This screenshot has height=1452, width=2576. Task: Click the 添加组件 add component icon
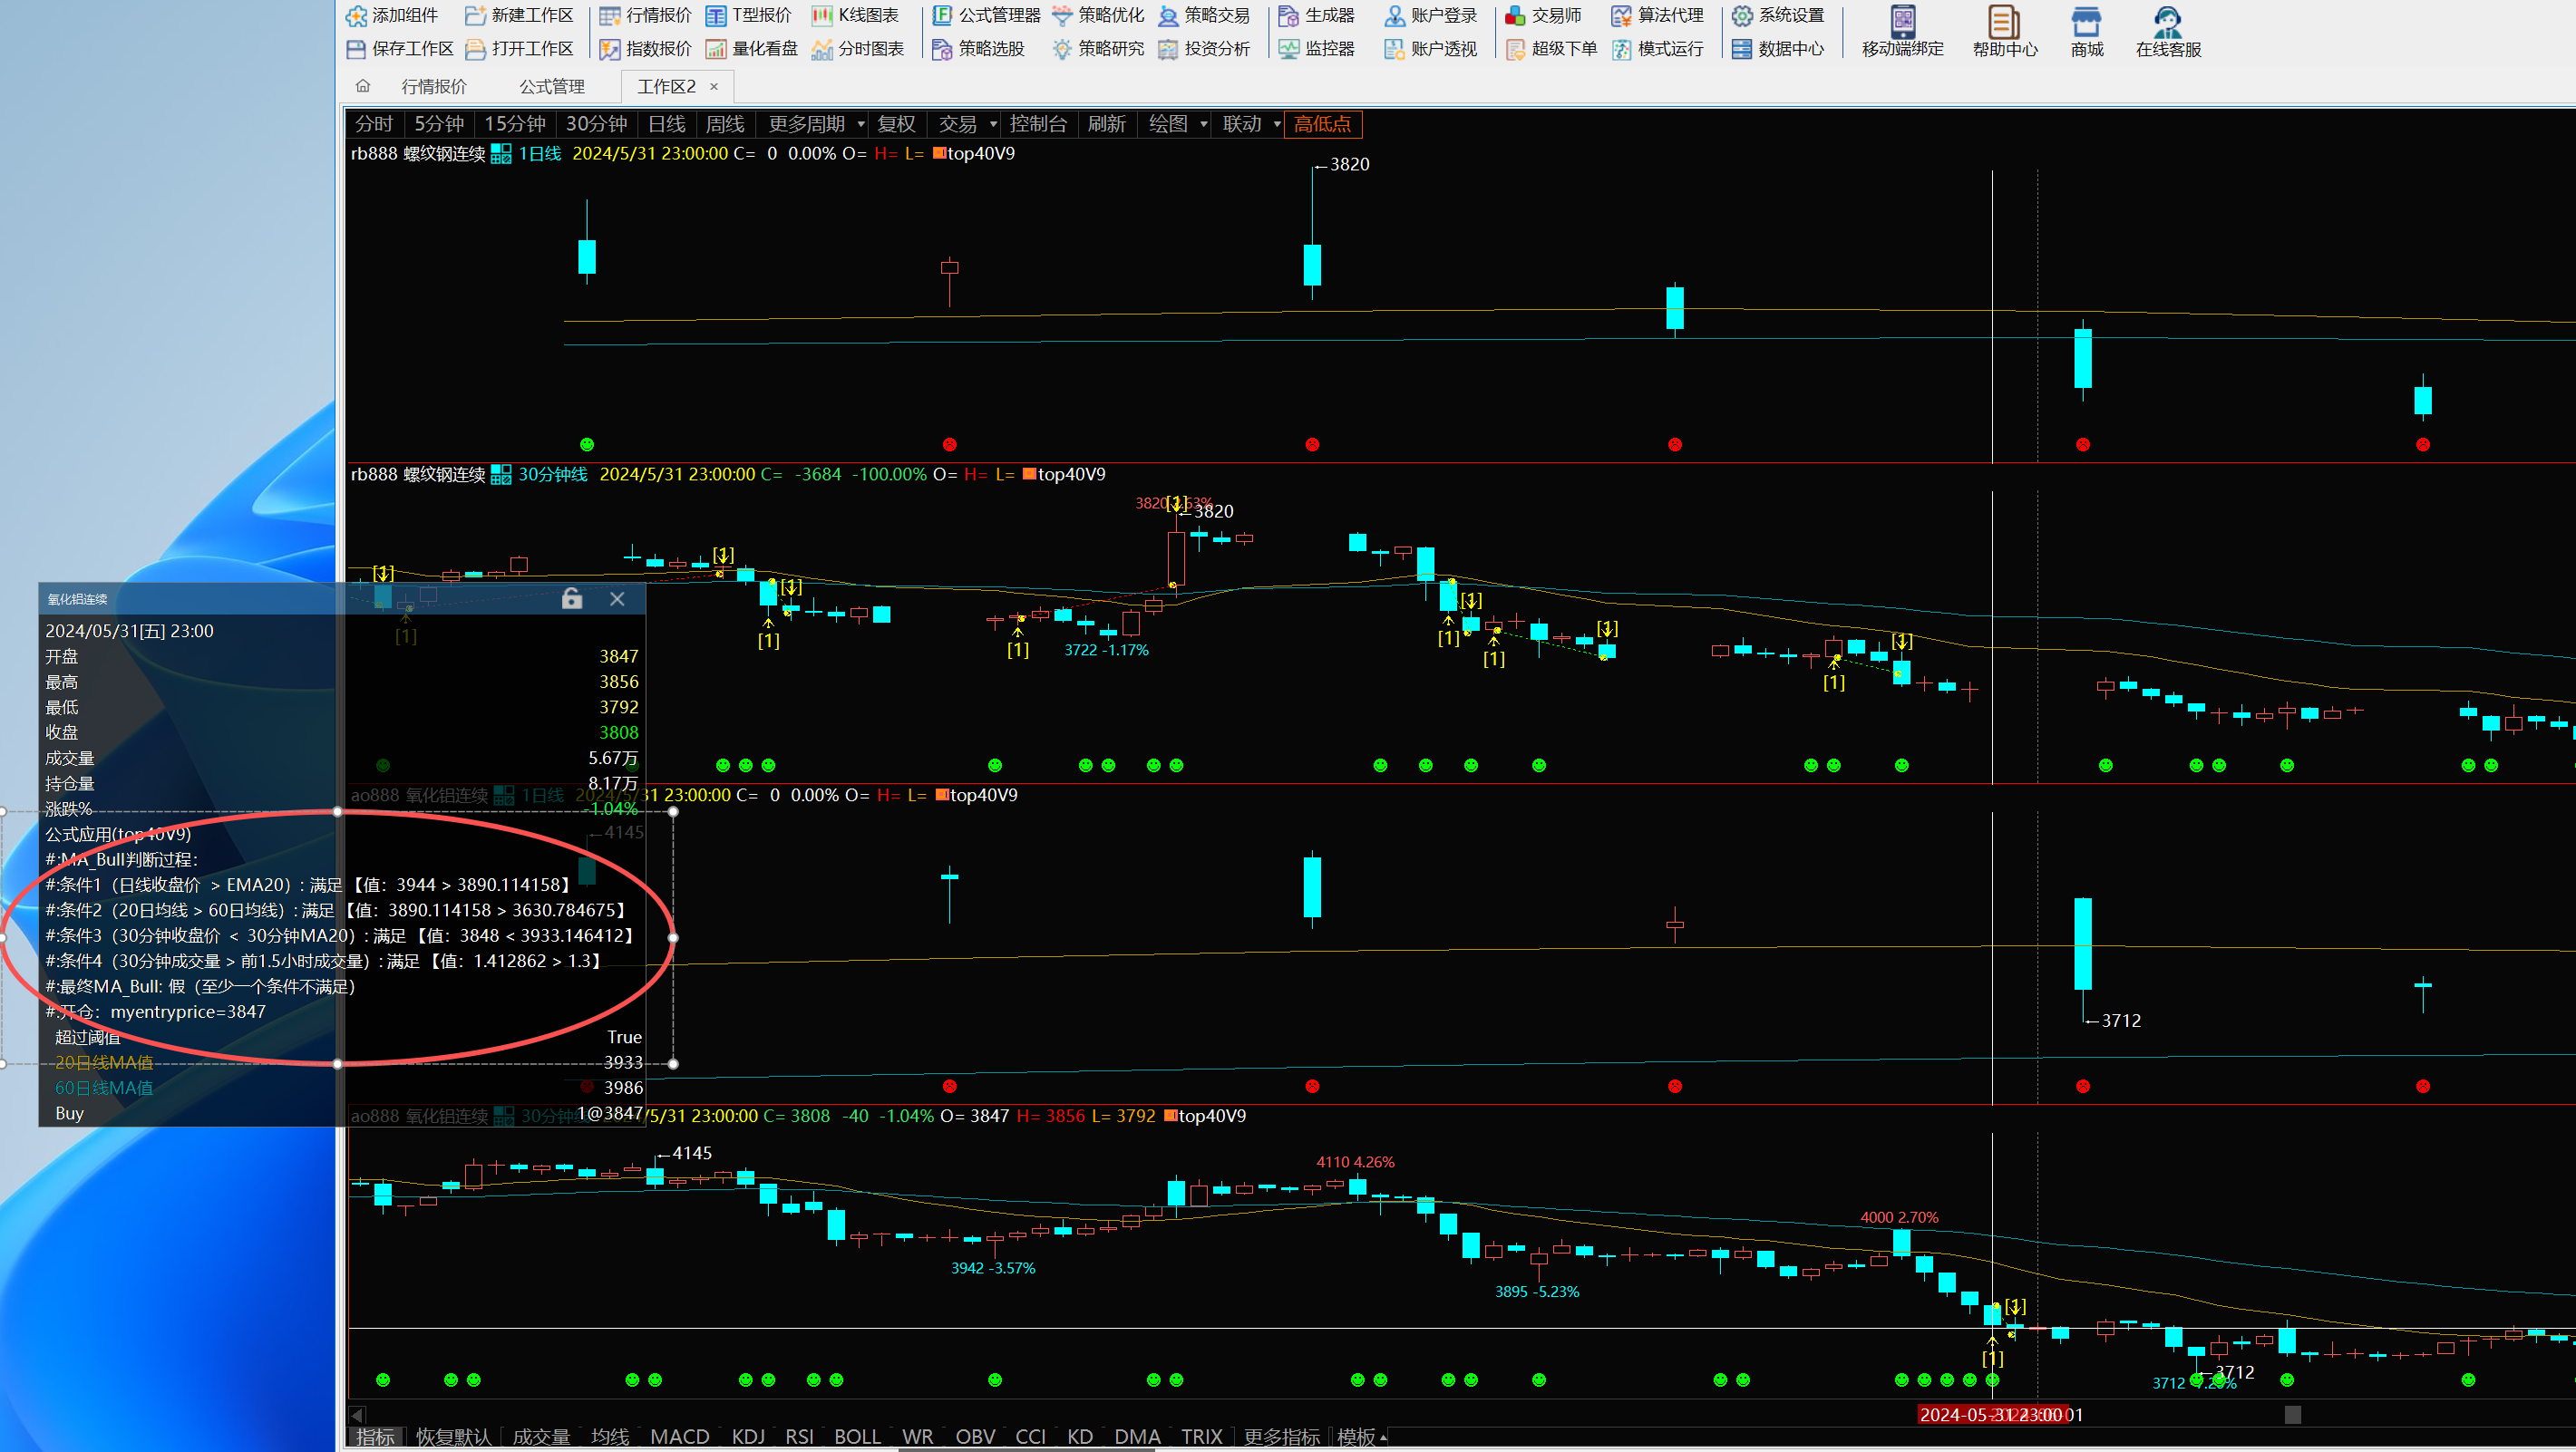pyautogui.click(x=357, y=15)
